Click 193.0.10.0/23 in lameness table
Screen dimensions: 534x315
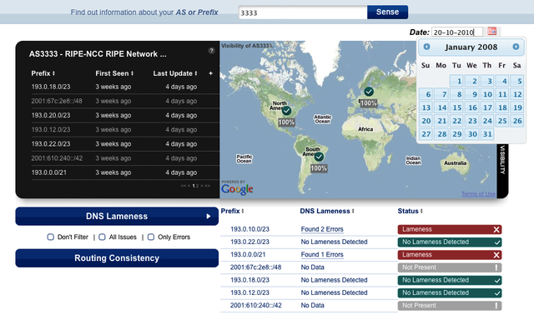(249, 229)
